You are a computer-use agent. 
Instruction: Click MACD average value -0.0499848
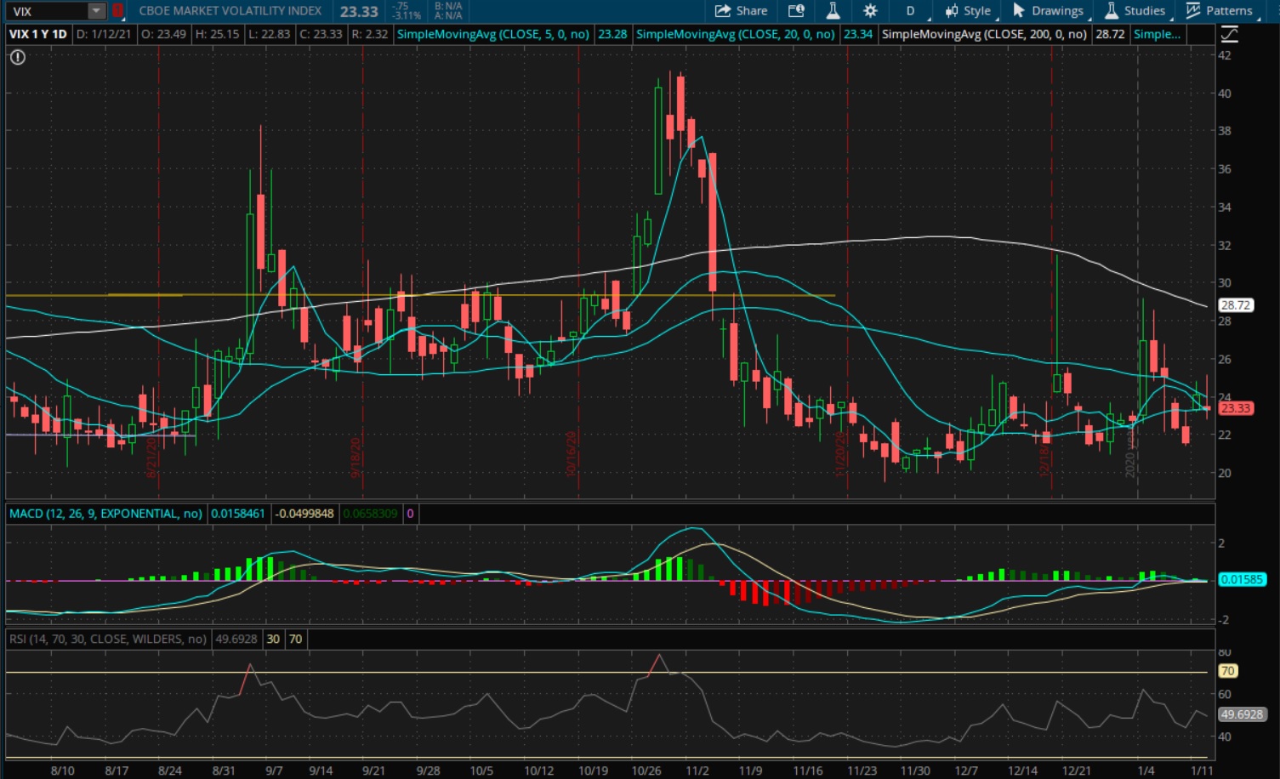pos(304,514)
